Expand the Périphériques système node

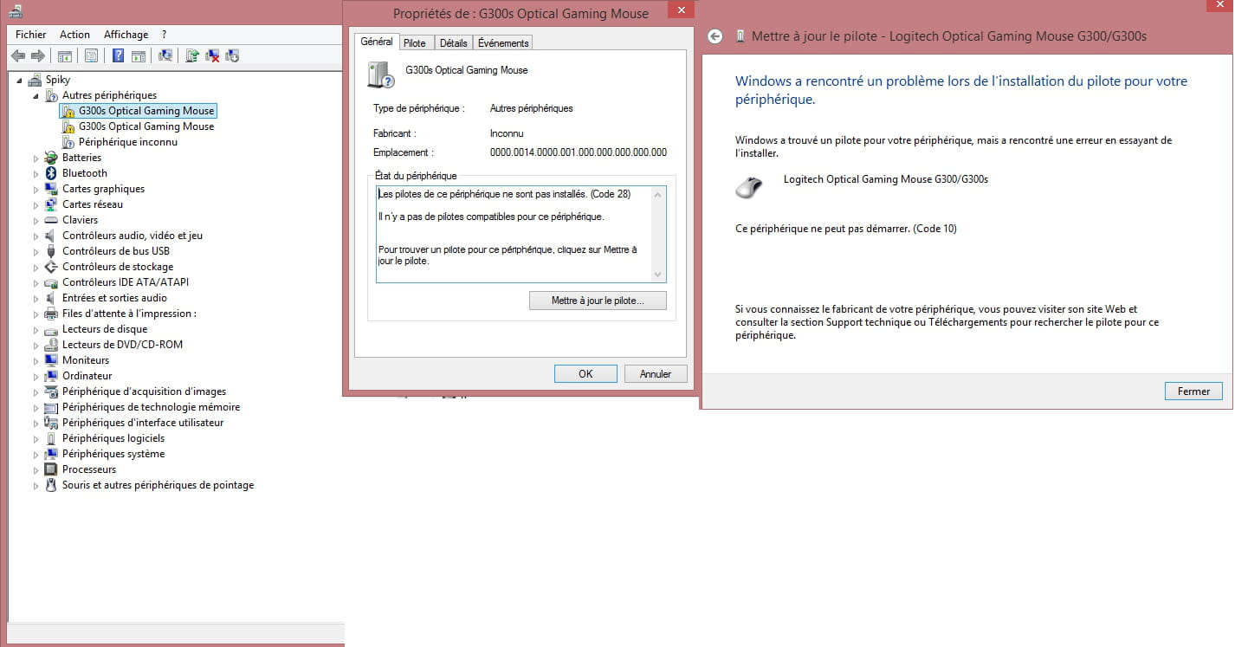click(x=36, y=454)
